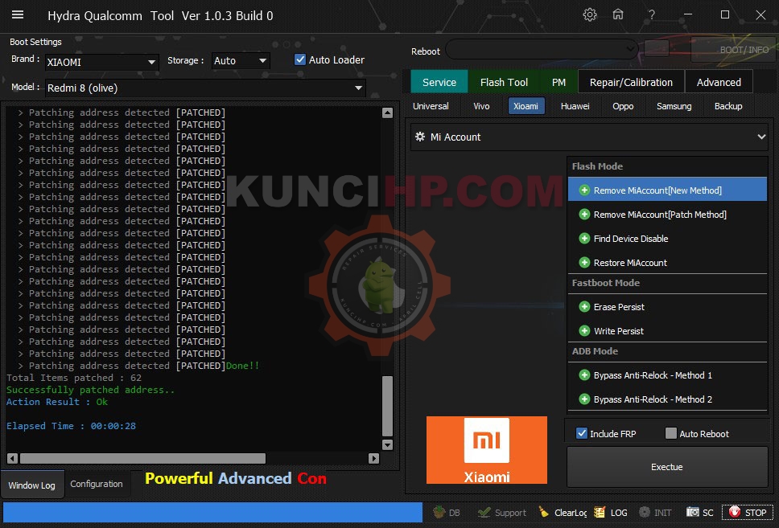Select the Universal sub-tab
The image size is (779, 528).
(x=431, y=106)
